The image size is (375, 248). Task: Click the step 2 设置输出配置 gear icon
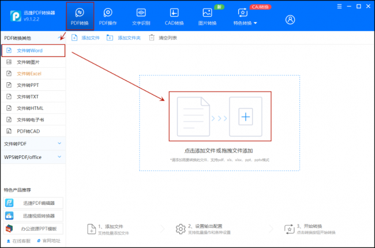pos(181,229)
